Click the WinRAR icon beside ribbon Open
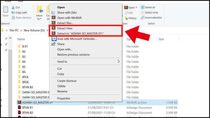Image resolution: width=210 pixels, height=118 pixels. (x=126, y=8)
